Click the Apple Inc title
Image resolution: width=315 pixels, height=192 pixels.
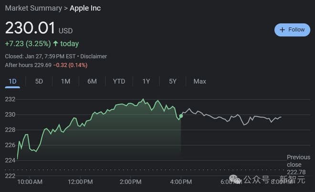[x=85, y=8]
